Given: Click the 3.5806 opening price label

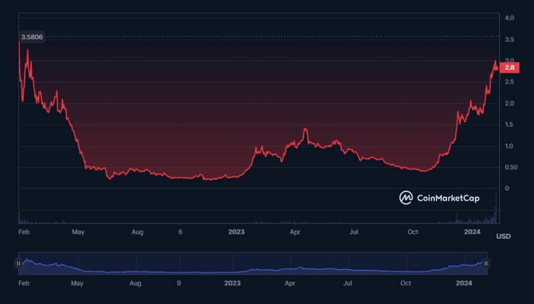Looking at the screenshot, I should pos(32,37).
